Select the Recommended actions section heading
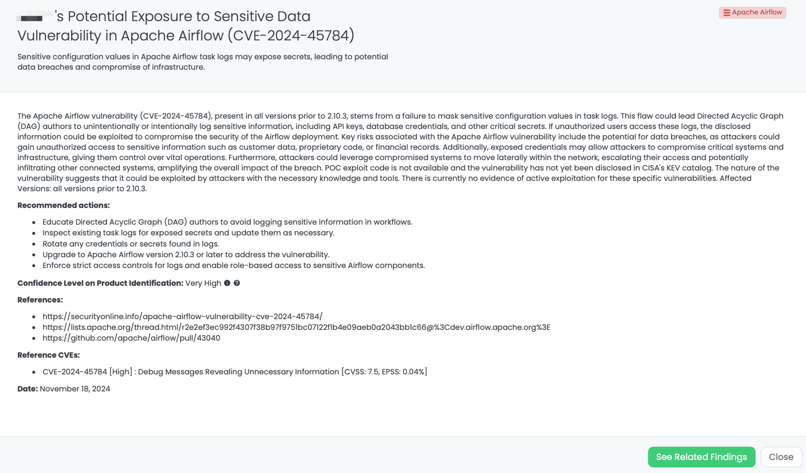This screenshot has height=473, width=806. pos(63,205)
